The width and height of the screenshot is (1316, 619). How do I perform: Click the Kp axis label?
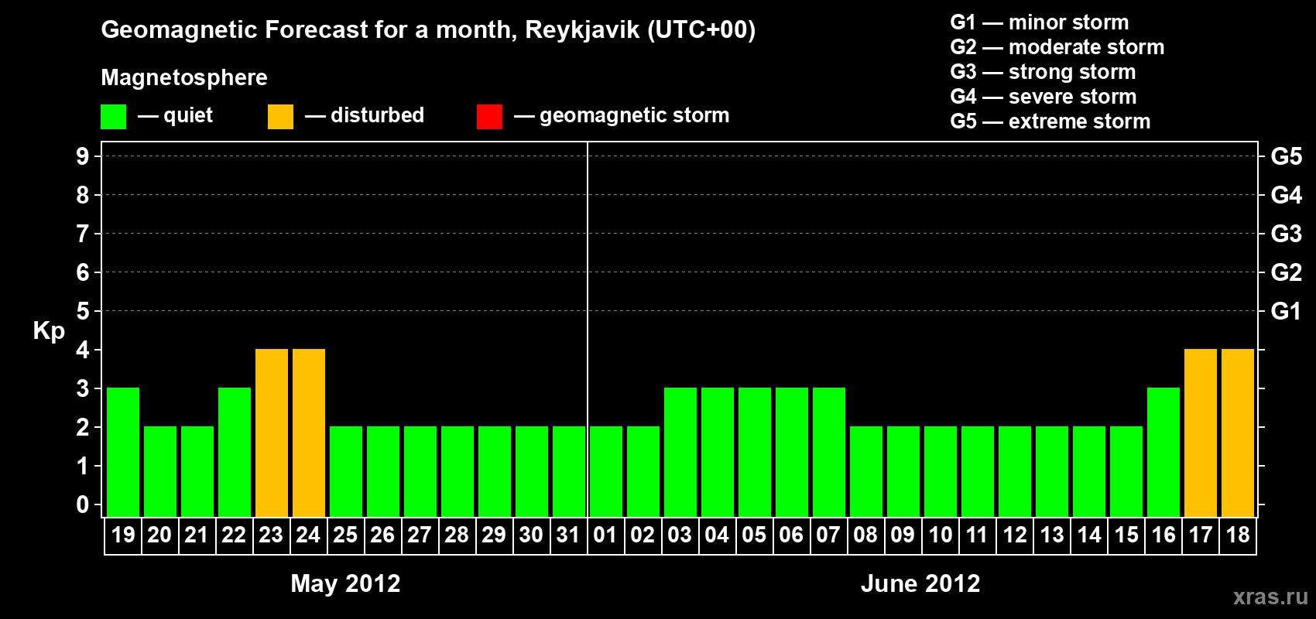(49, 331)
